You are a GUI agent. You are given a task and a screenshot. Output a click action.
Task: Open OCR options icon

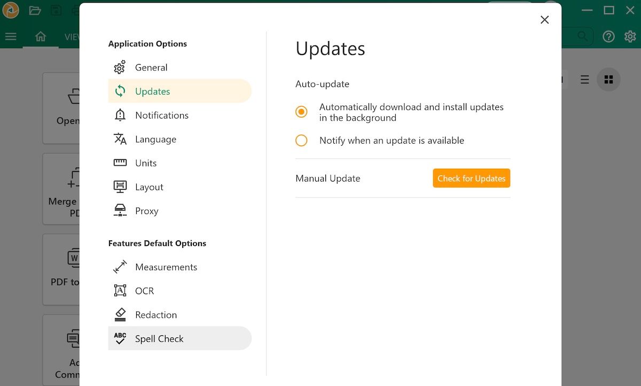point(120,291)
